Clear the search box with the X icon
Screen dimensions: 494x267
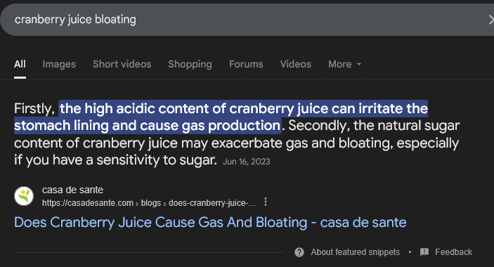(x=491, y=20)
